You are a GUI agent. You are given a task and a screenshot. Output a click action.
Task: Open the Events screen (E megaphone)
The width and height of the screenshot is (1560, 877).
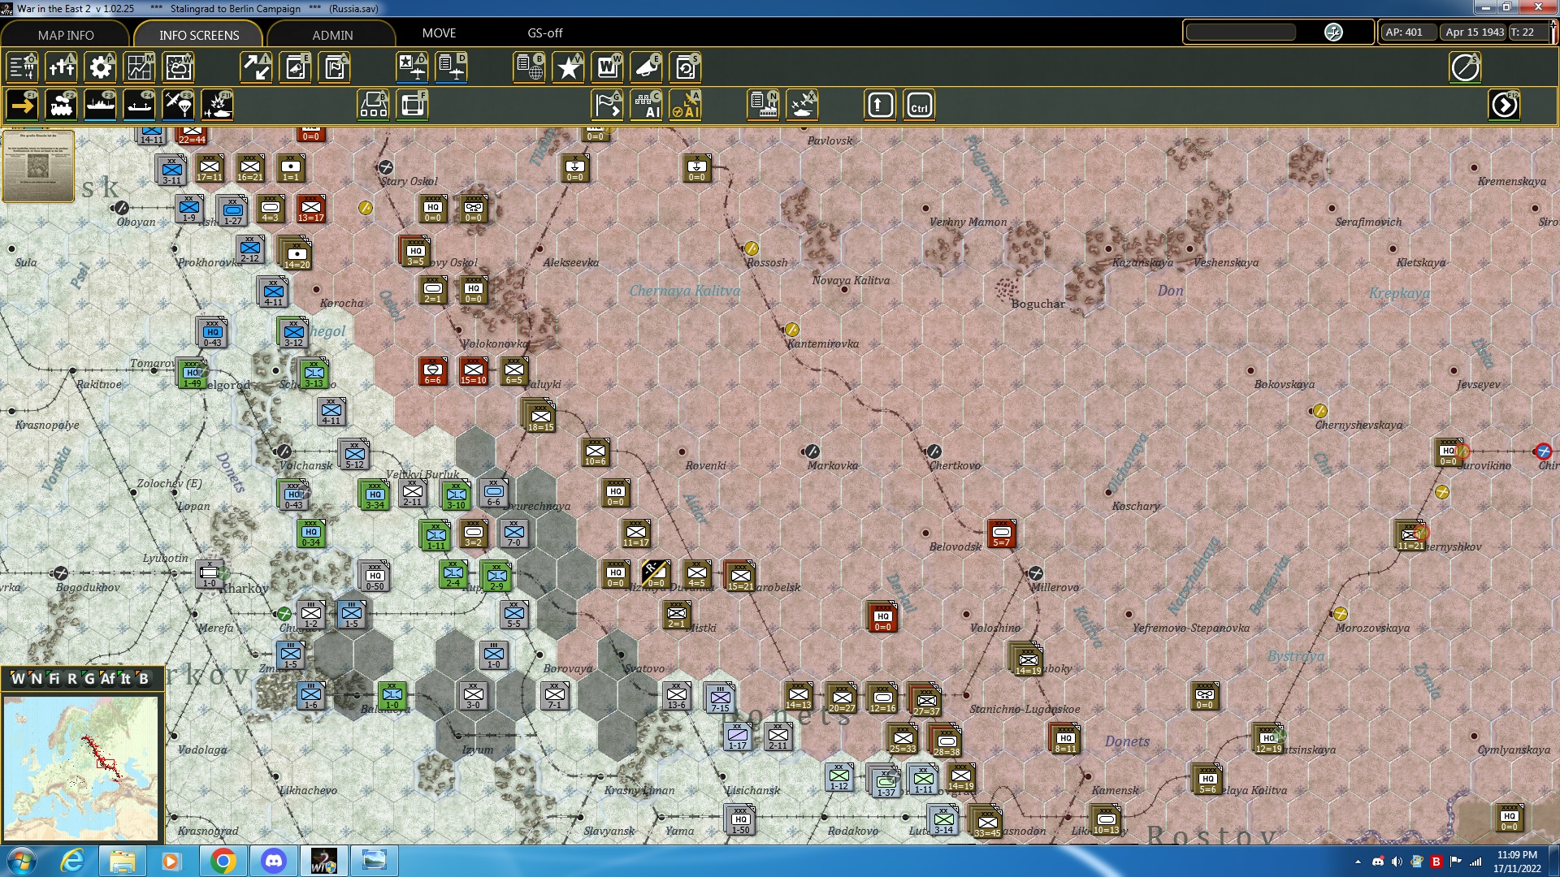point(646,67)
